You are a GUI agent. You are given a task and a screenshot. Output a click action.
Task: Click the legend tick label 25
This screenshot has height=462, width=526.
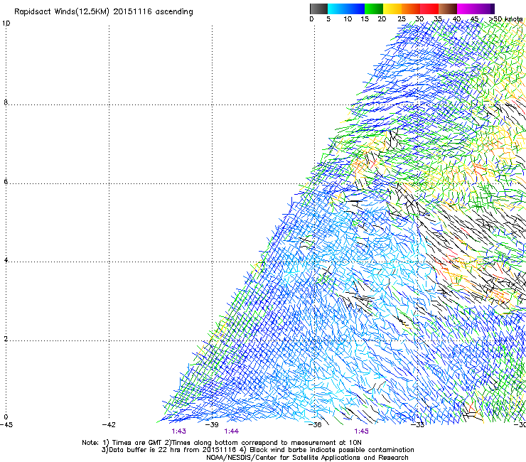pos(402,19)
